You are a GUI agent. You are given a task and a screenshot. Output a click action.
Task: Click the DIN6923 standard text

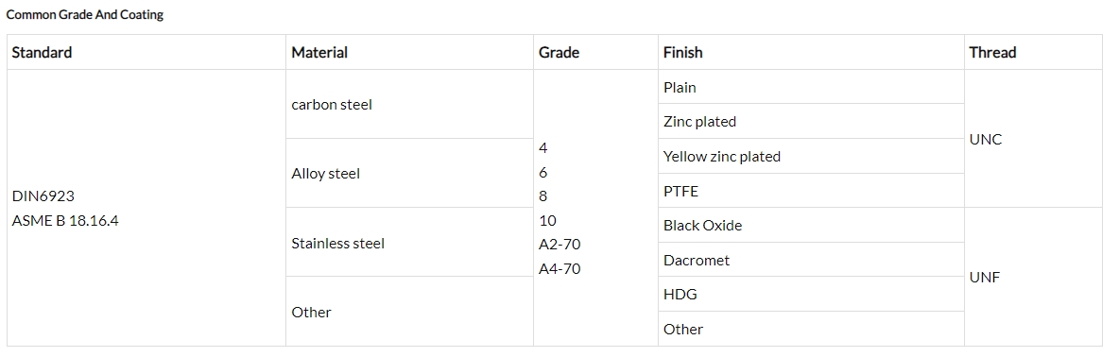43,195
